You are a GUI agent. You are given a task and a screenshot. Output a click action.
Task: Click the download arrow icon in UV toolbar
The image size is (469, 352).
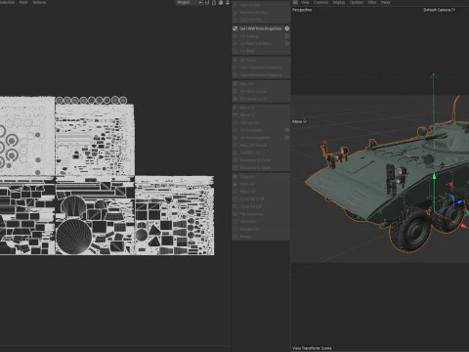tap(228, 3)
